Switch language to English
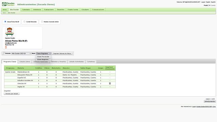This screenshot has height=122, width=217. 208,2
